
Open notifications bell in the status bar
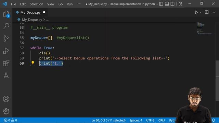point(214,120)
